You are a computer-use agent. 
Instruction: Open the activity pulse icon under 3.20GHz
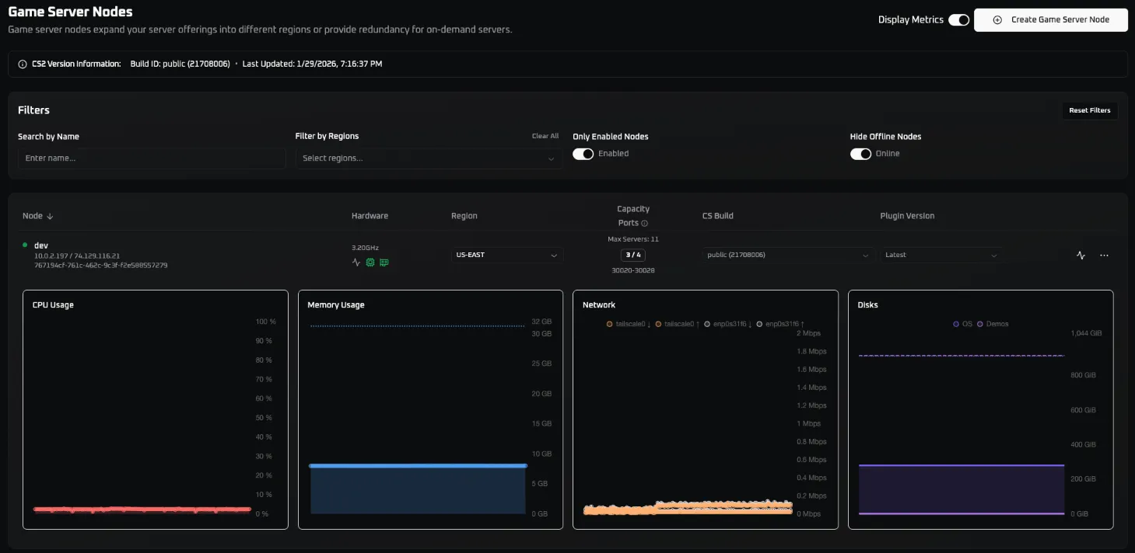click(356, 263)
